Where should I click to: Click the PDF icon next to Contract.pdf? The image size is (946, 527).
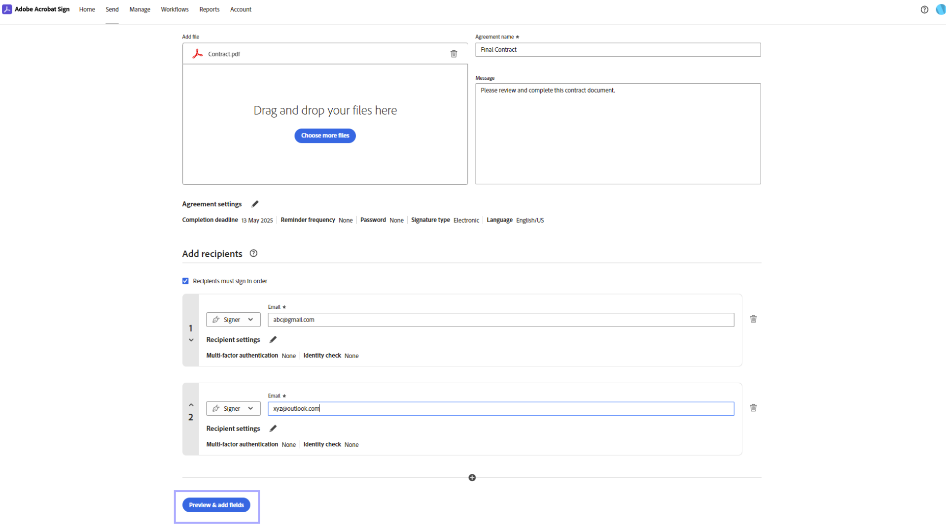point(198,54)
